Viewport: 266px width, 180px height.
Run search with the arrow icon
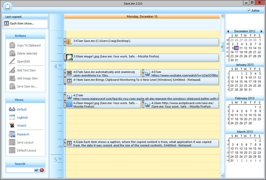coord(36,170)
